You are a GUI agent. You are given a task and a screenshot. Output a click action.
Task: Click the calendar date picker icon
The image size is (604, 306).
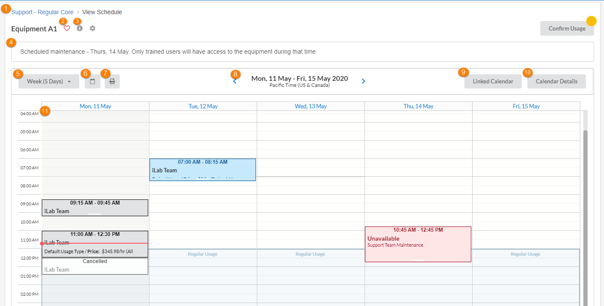tap(93, 81)
